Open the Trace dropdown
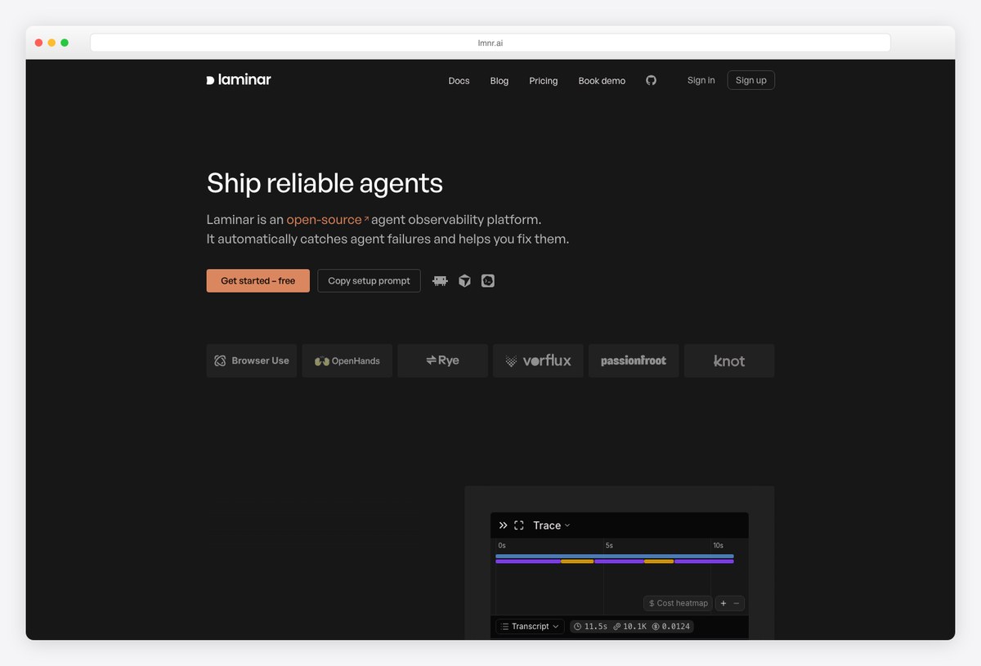The height and width of the screenshot is (666, 981). coord(552,525)
